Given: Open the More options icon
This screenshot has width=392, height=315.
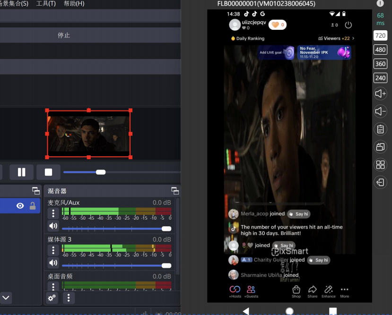Looking at the screenshot, I should [345, 291].
